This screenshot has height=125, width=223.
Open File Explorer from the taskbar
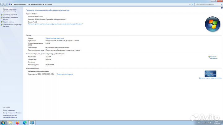[x=10, y=123]
